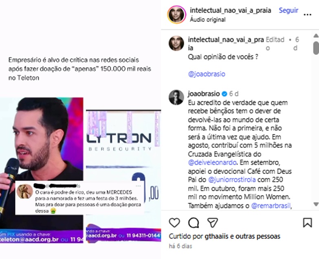This screenshot has height=259, width=319.
Task: Open the three-dots more options menu
Action: click(308, 14)
